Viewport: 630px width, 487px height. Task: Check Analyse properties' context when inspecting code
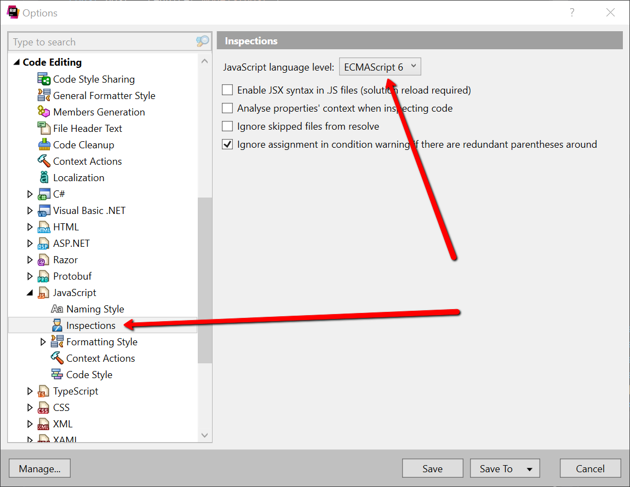pyautogui.click(x=227, y=108)
